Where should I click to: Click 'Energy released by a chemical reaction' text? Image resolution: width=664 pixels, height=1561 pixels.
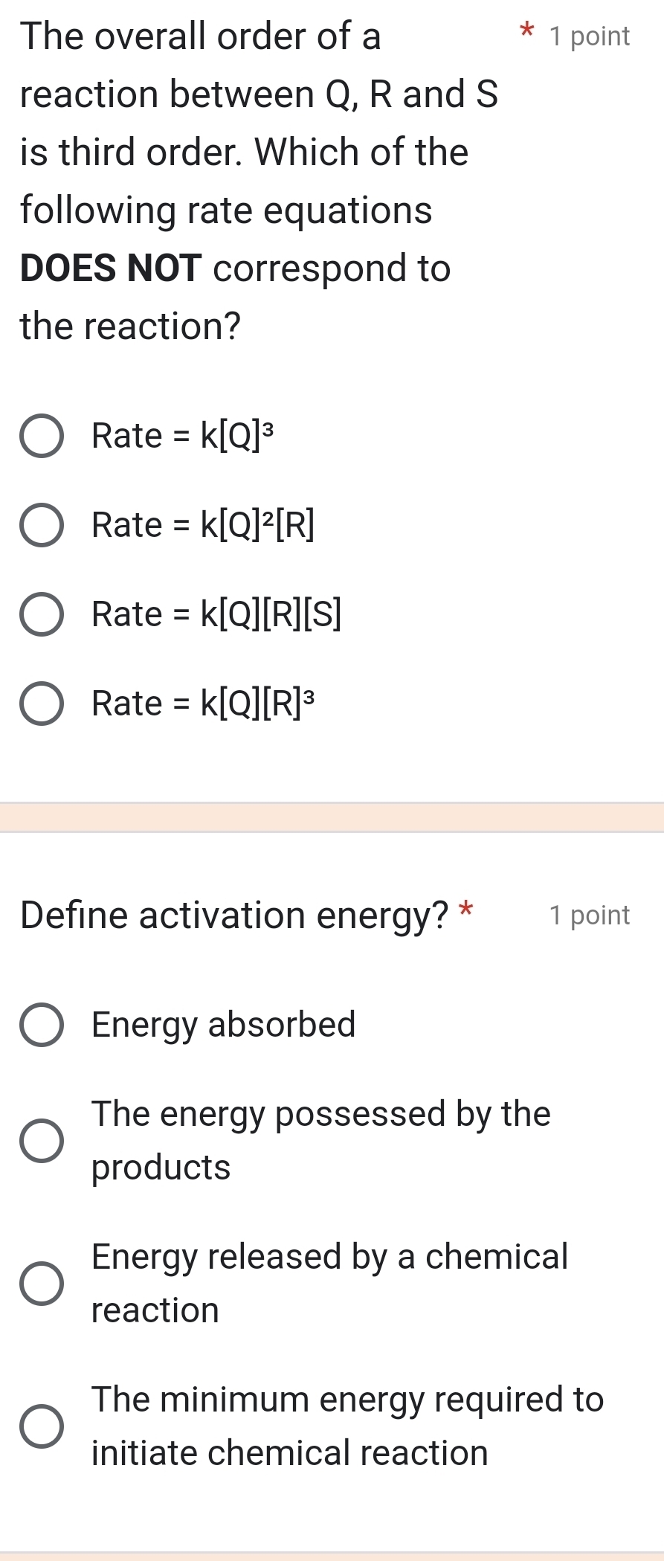(x=329, y=1283)
